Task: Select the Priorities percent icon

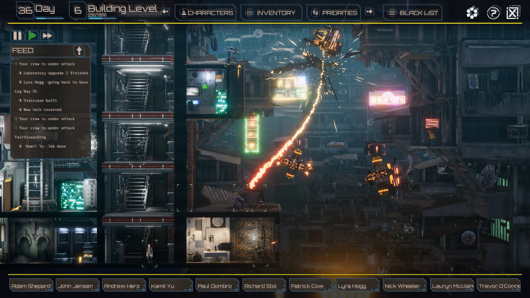Action: point(315,13)
